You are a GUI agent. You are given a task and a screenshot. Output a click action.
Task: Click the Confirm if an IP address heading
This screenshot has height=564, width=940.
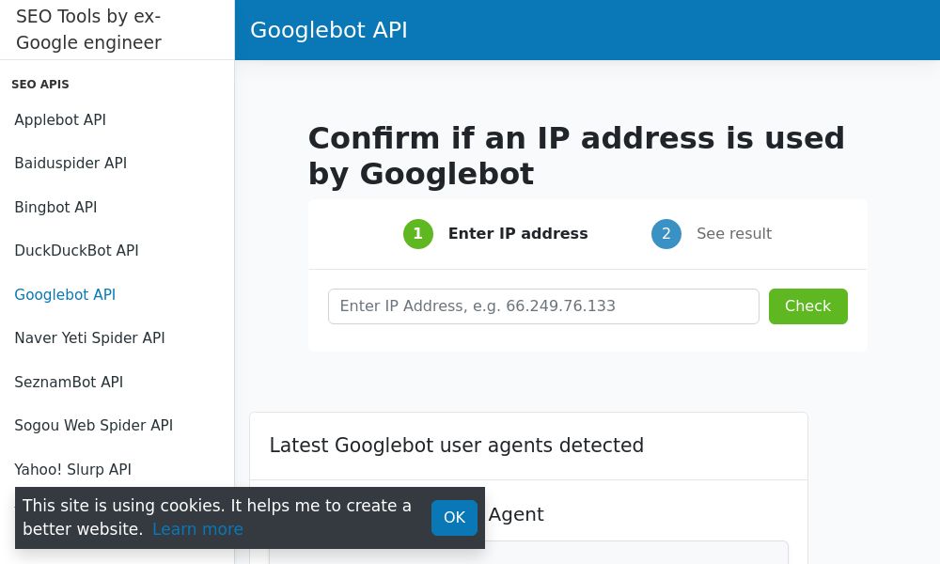[576, 156]
